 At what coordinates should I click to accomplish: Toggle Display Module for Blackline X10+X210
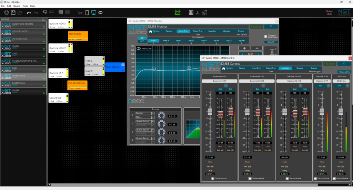(250, 179)
